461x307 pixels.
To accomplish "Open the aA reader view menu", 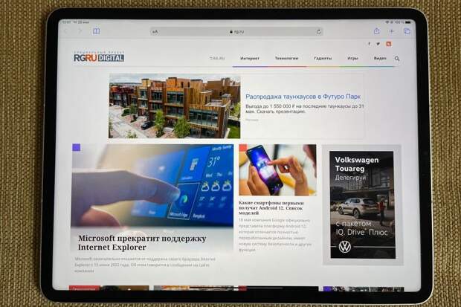I will [155, 31].
